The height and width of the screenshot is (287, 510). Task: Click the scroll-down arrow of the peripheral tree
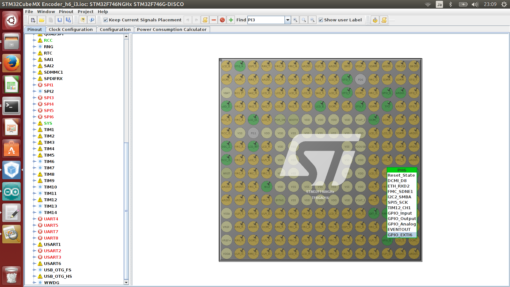tap(126, 283)
